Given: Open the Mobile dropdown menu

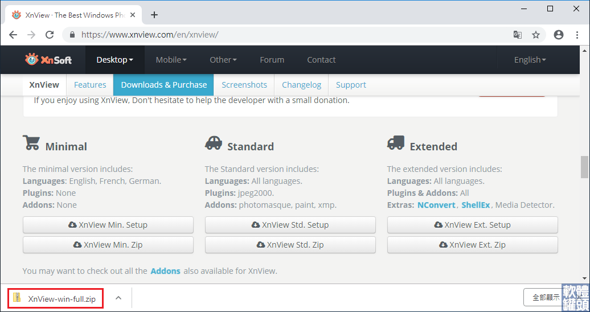Looking at the screenshot, I should 171,59.
